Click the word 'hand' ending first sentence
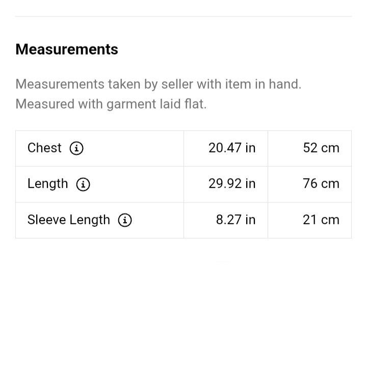This screenshot has height=367, width=367. (284, 84)
